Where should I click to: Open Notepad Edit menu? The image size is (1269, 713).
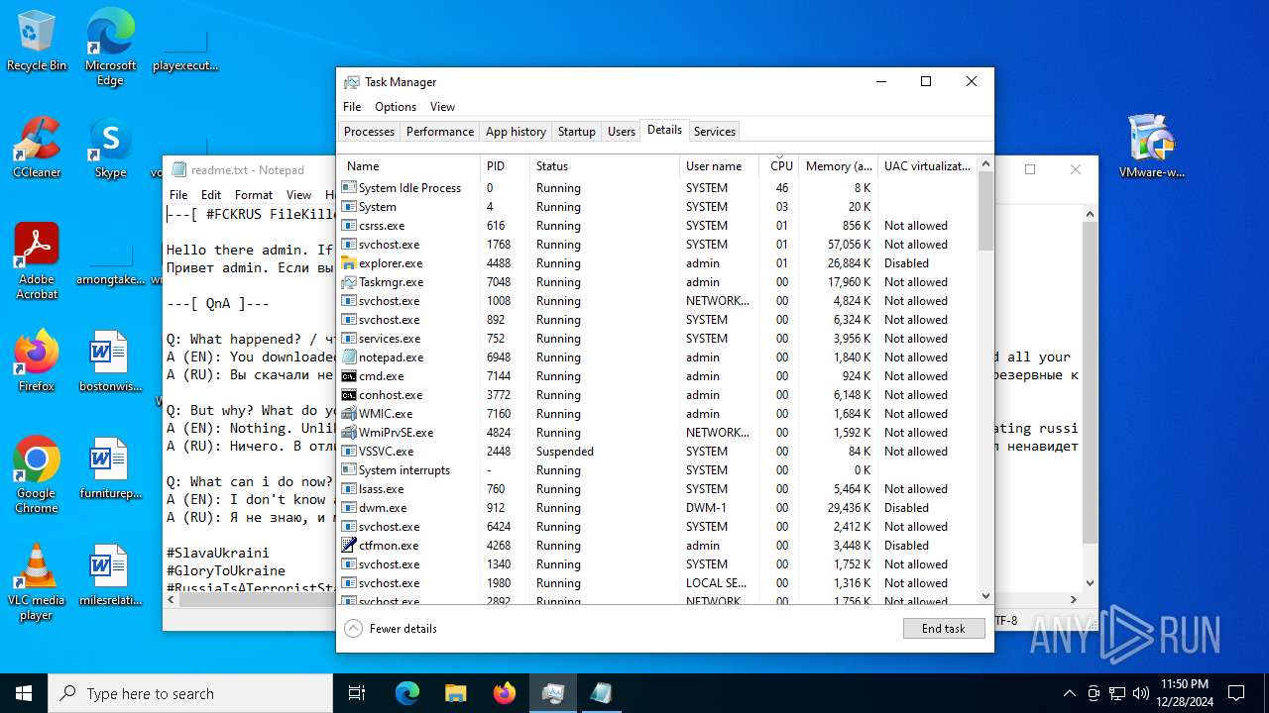click(x=211, y=195)
